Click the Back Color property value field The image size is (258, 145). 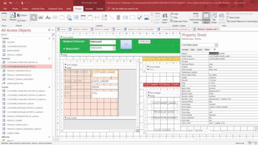pos(233,91)
